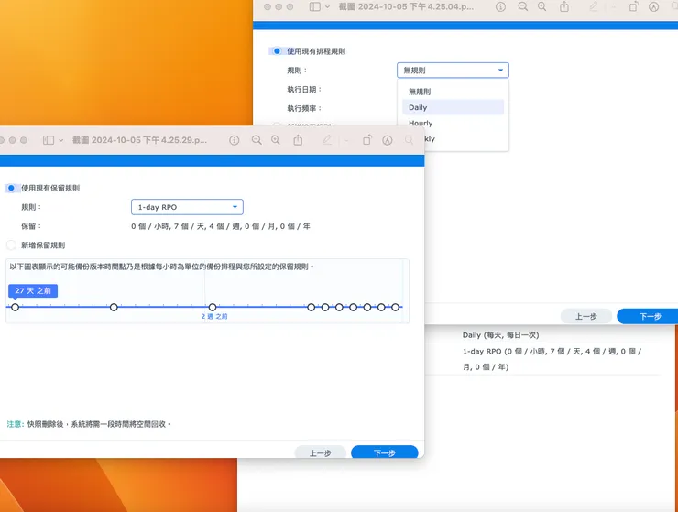The image size is (678, 512).
Task: Open the 無規則 schedule rule dropdown
Action: tap(453, 70)
